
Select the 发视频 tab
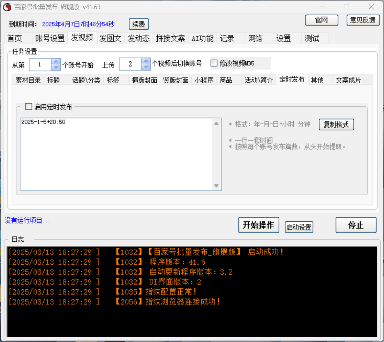coord(82,38)
